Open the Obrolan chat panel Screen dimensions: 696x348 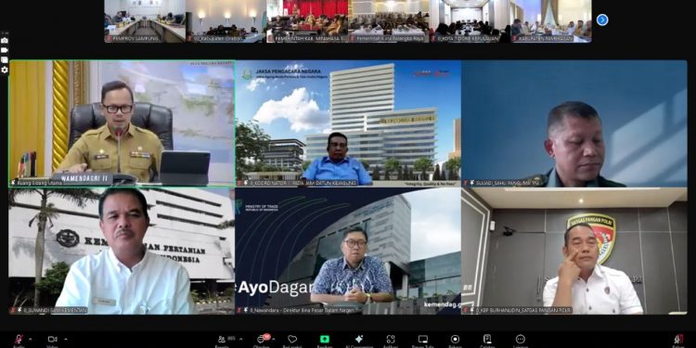(x=262, y=341)
